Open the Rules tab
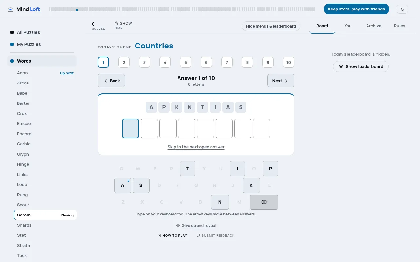Viewport: 420px width, 262px height. point(400,26)
